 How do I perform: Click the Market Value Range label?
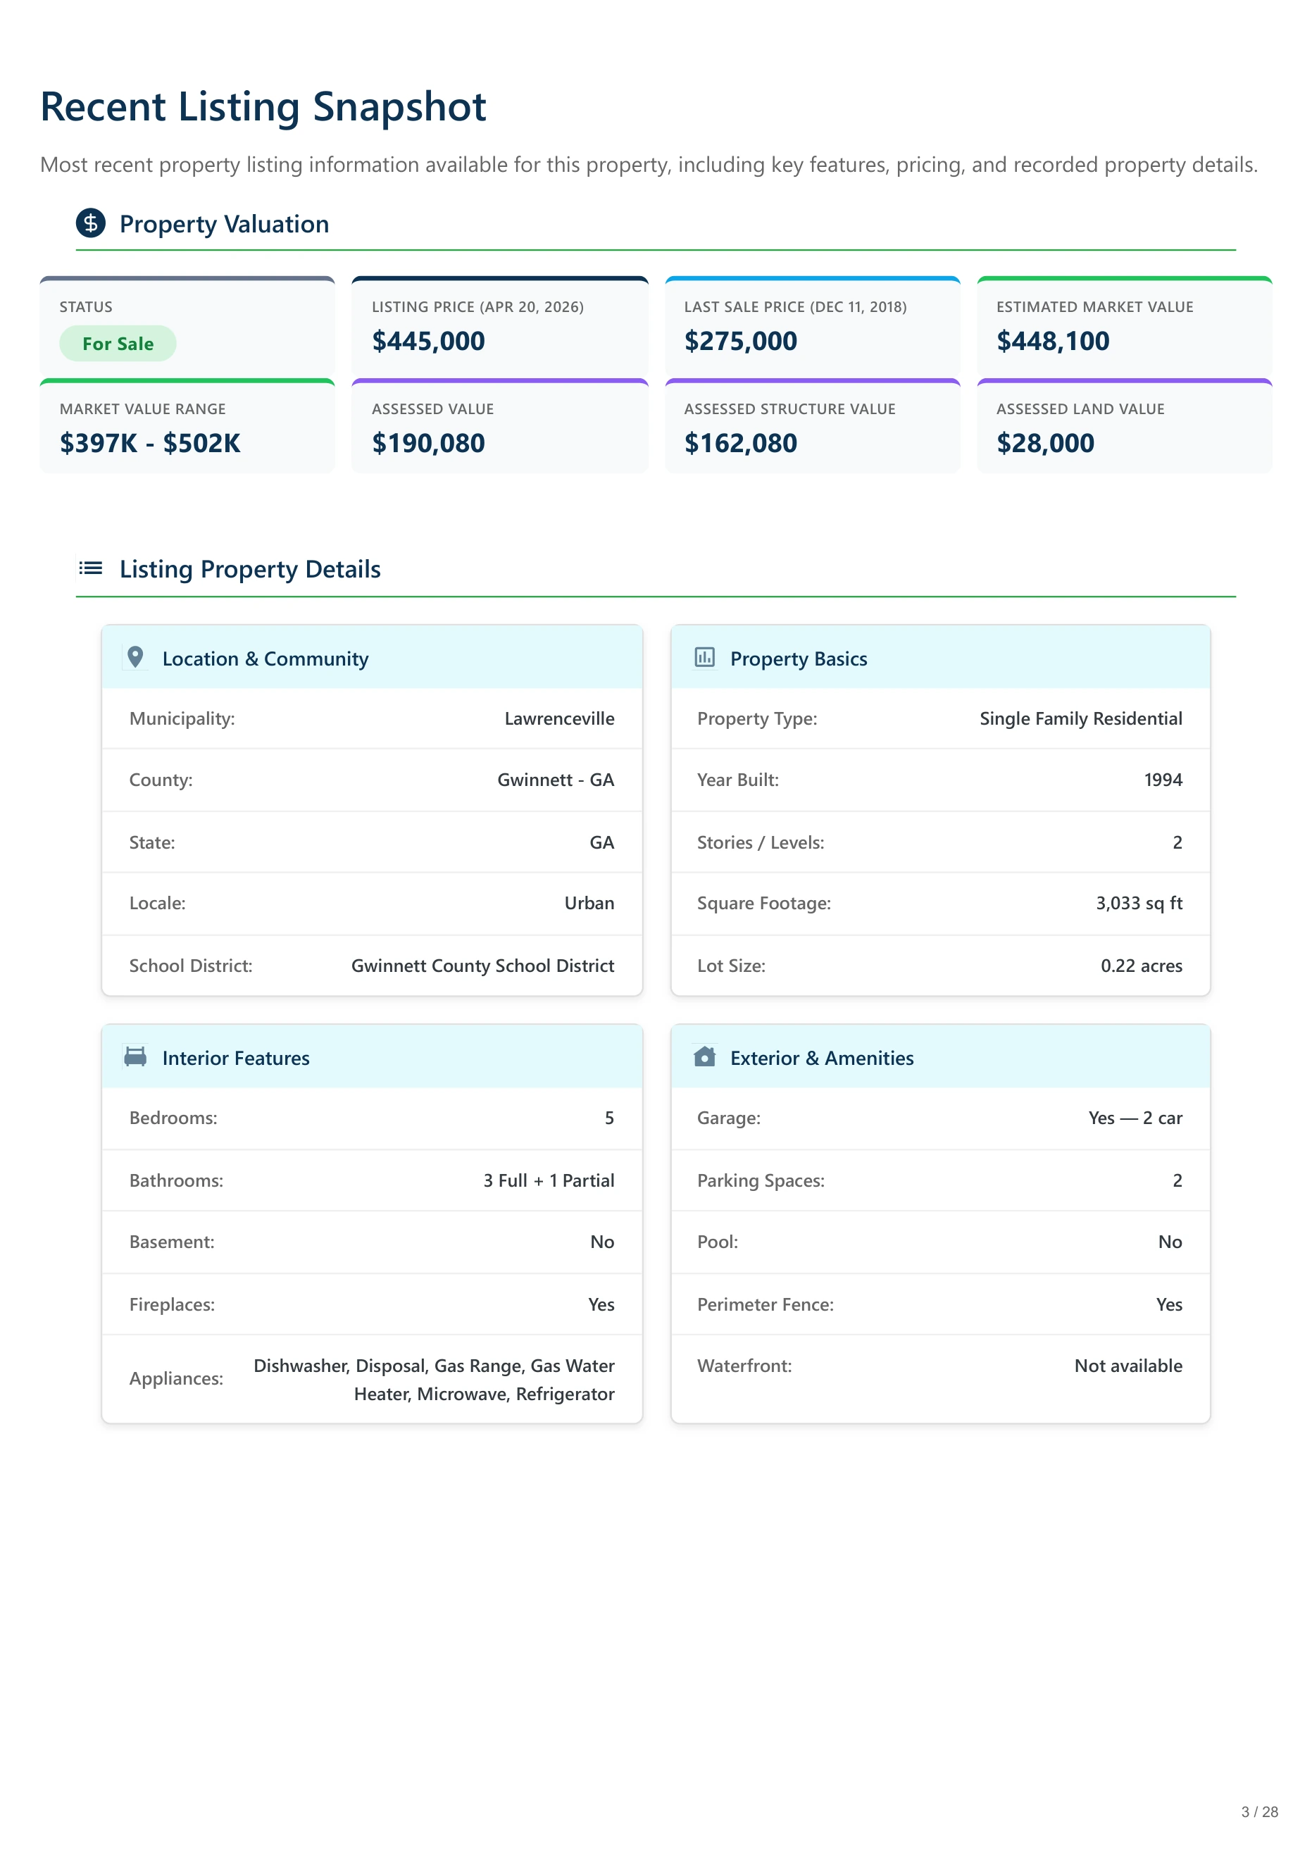(x=143, y=408)
